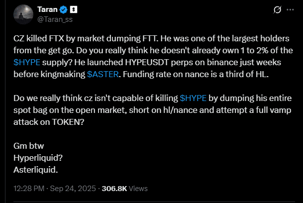Image resolution: width=303 pixels, height=203 pixels.
Task: Open the $ASTER cashtag link
Action: tap(101, 74)
